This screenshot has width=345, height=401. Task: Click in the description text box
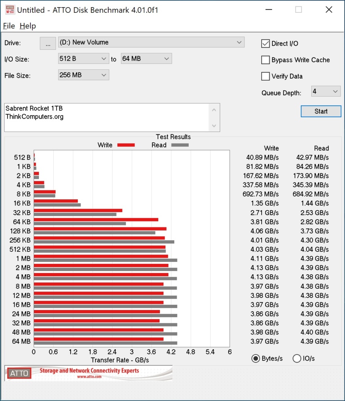pyautogui.click(x=107, y=117)
